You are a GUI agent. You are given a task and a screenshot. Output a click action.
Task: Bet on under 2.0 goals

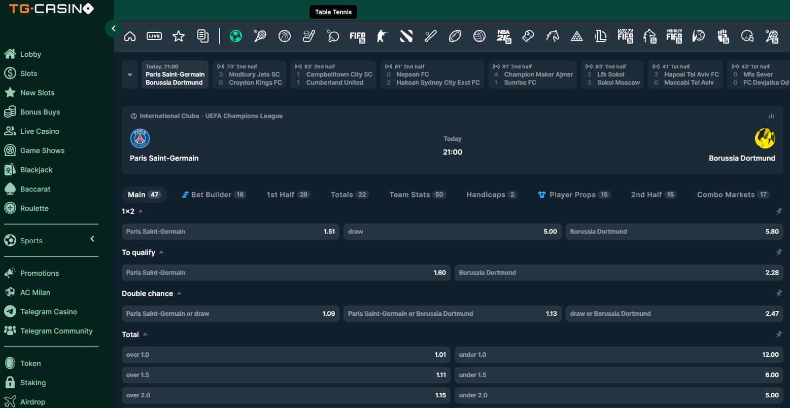point(619,395)
